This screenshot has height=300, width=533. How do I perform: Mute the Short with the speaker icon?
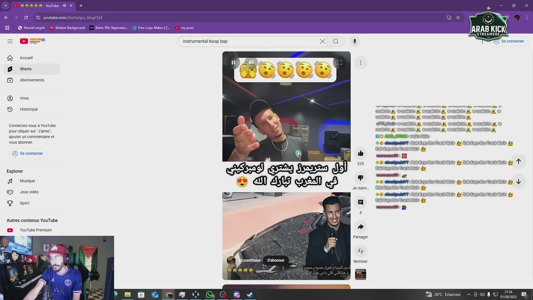click(251, 62)
